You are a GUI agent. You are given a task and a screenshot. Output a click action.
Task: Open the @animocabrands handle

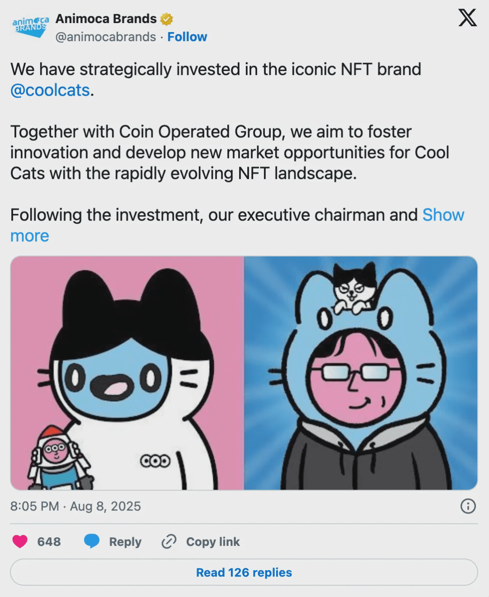tap(105, 37)
